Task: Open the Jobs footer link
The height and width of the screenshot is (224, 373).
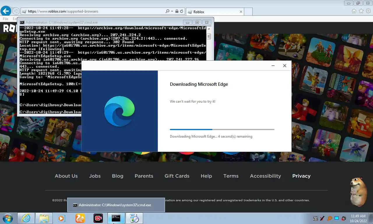Action: coord(95,176)
